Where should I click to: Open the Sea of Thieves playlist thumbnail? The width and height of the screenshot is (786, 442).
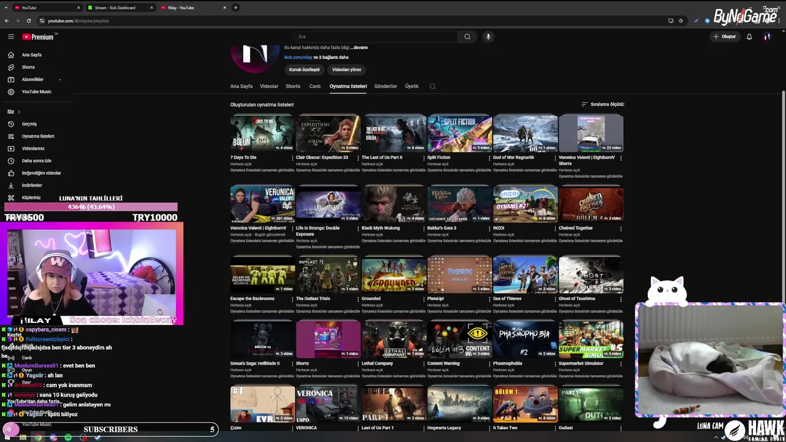(525, 274)
